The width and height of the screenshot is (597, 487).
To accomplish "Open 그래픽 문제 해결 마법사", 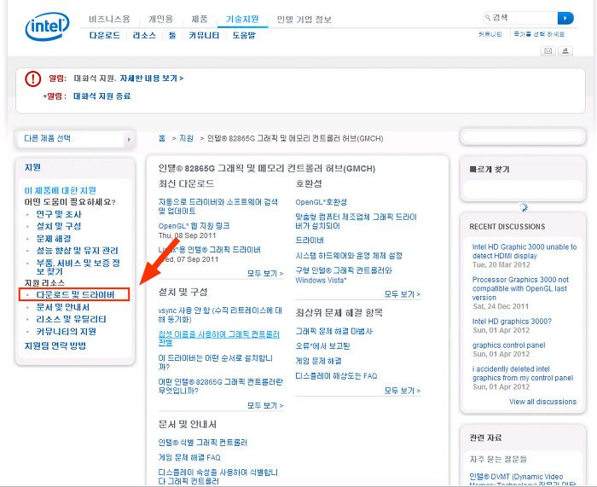I will tap(334, 331).
